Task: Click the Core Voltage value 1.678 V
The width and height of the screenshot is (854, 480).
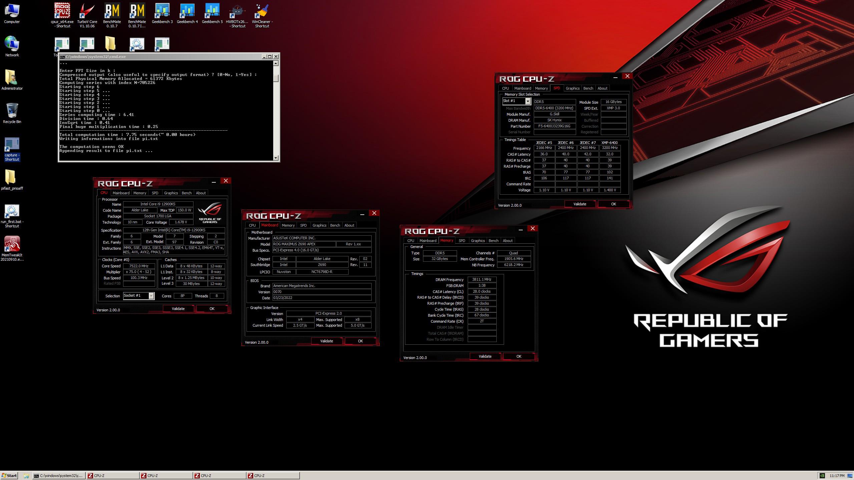Action: 181,222
